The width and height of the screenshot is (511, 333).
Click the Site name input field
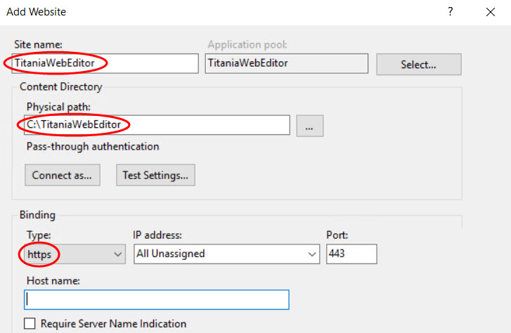(x=105, y=63)
